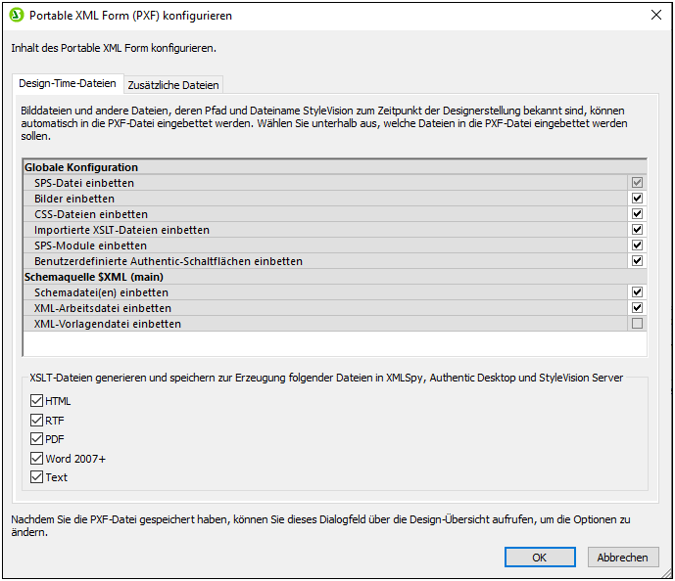Disable the PDF output checkbox
This screenshot has width=675, height=581.
click(37, 439)
